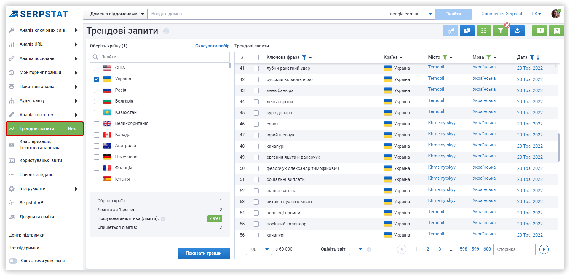Open Центр підтримки link
Screen dimensions: 570x276
[x=26, y=235]
